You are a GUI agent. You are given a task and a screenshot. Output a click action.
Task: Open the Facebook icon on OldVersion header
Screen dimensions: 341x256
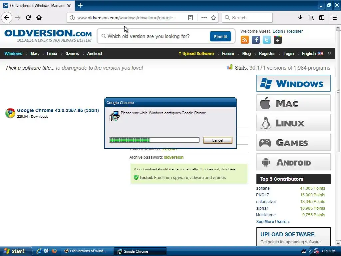pos(256,40)
